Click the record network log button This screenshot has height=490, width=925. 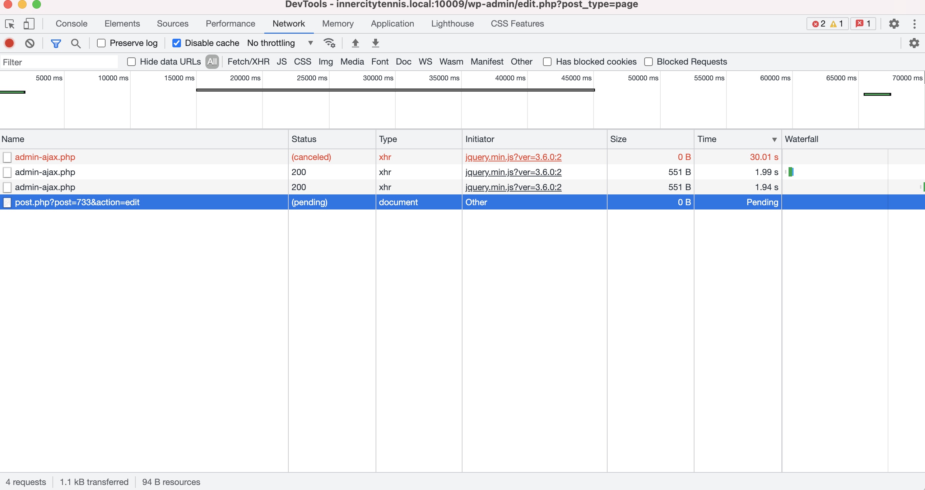(9, 43)
